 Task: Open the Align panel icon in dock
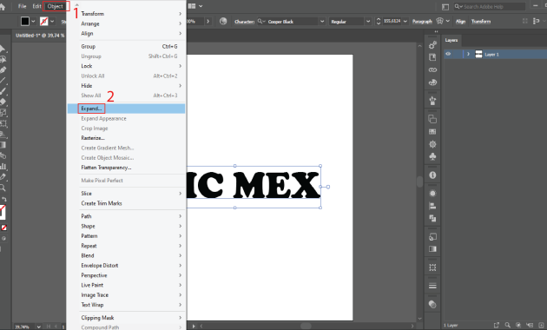point(432,206)
